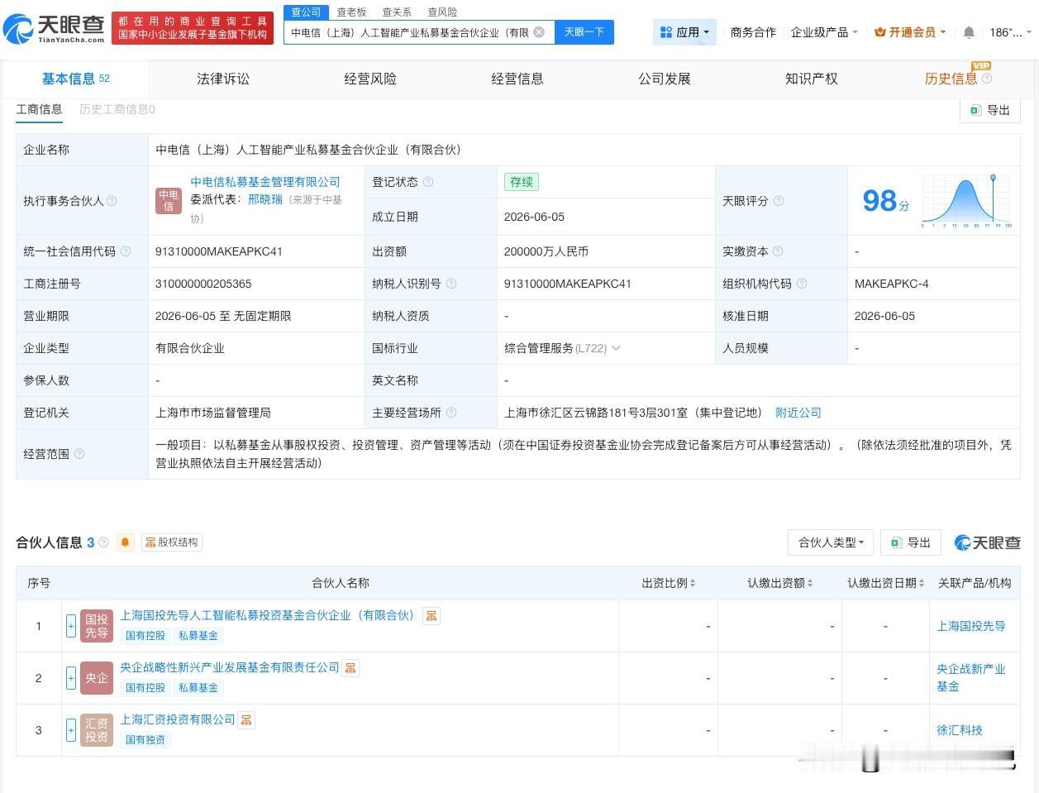Click the 98分 score distribution chart
The width and height of the screenshot is (1039, 793).
point(966,201)
